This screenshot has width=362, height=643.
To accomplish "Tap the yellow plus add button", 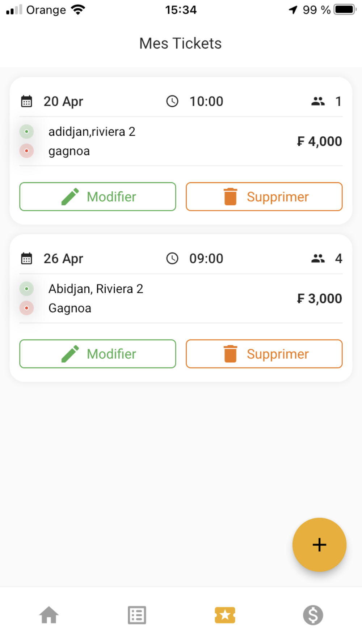I will [319, 545].
